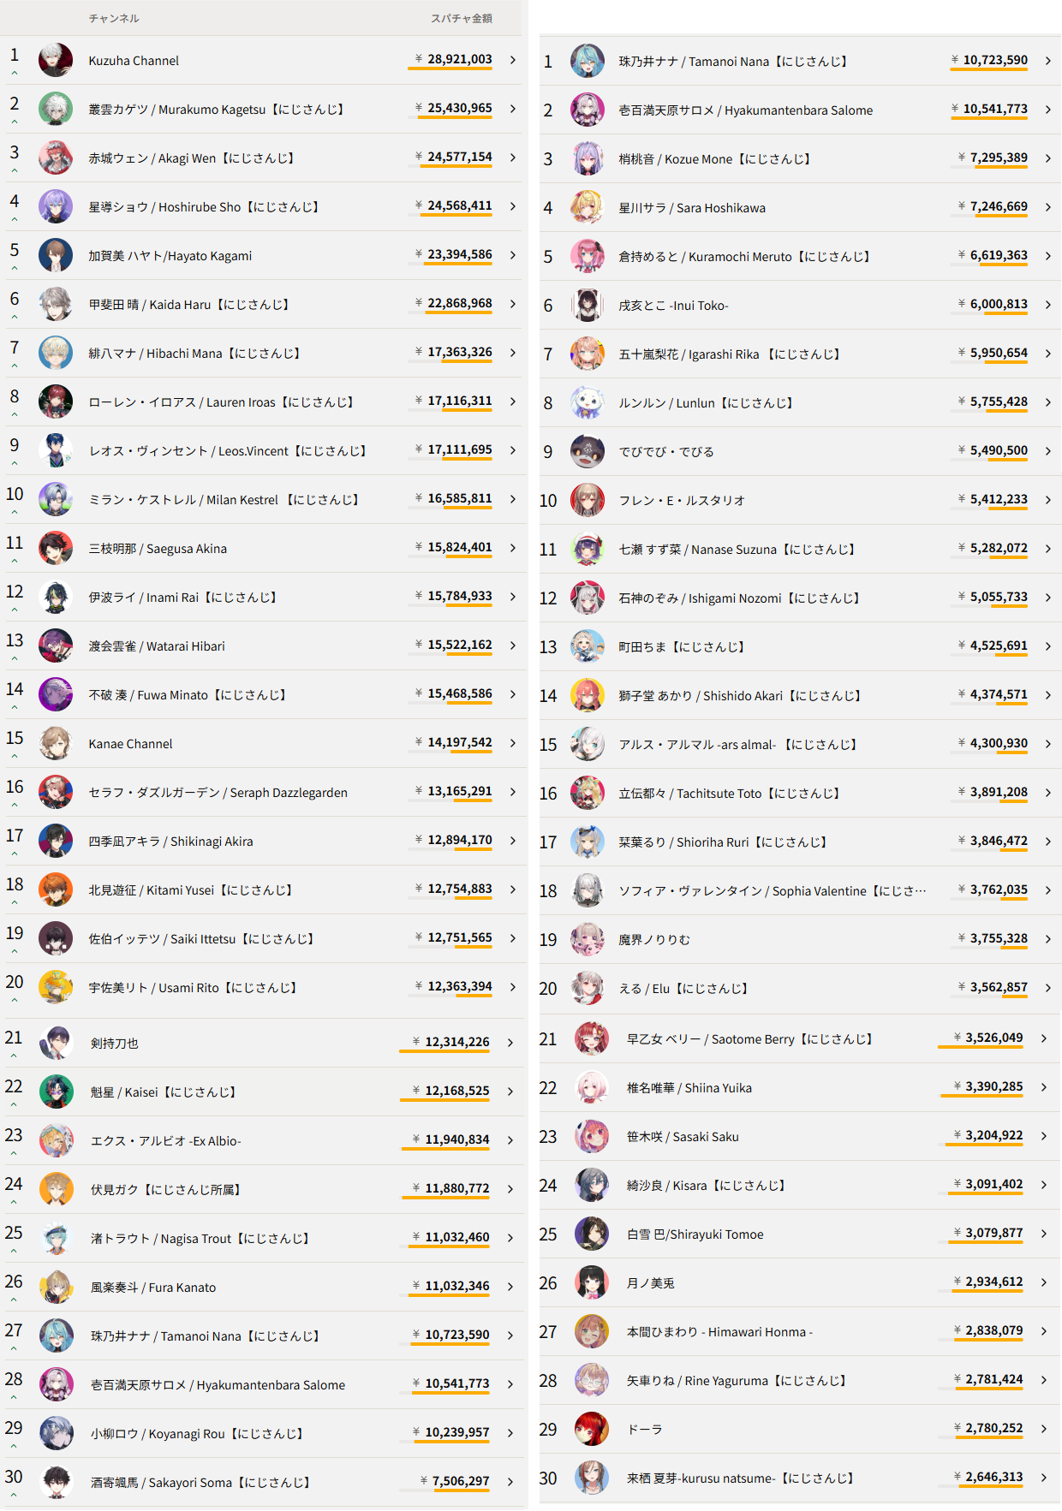Sort by スパチャ金額 column header
The height and width of the screenshot is (1511, 1062).
(x=461, y=18)
